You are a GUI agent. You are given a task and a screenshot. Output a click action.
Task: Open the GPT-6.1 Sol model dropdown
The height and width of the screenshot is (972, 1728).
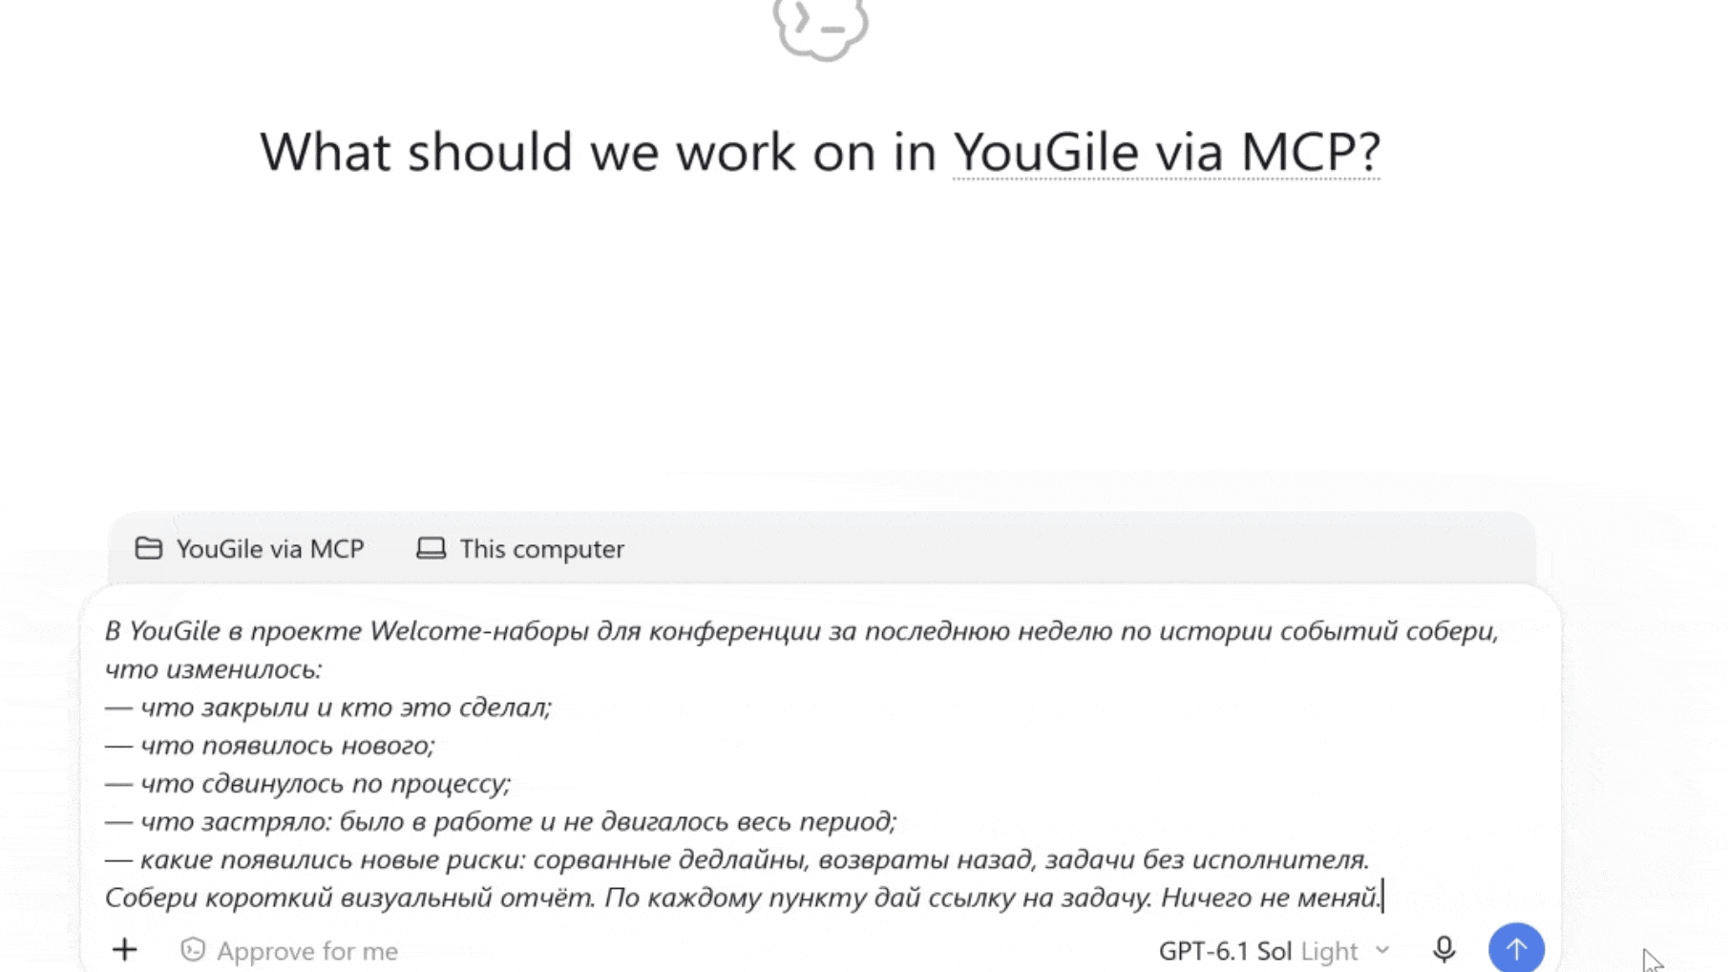click(x=1225, y=951)
